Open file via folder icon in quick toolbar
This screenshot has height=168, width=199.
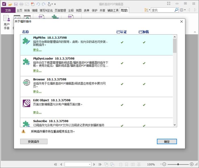[x=10, y=4]
